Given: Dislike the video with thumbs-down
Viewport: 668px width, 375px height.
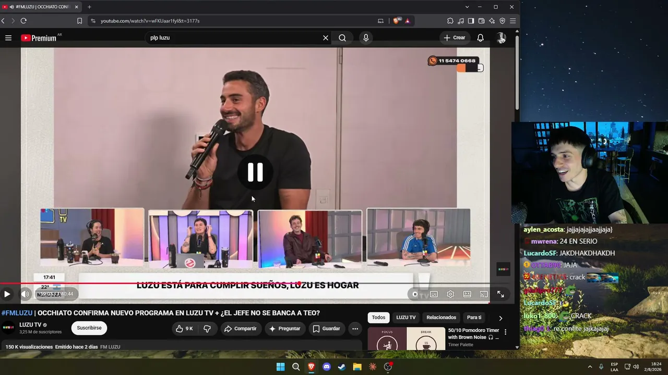Looking at the screenshot, I should point(207,329).
